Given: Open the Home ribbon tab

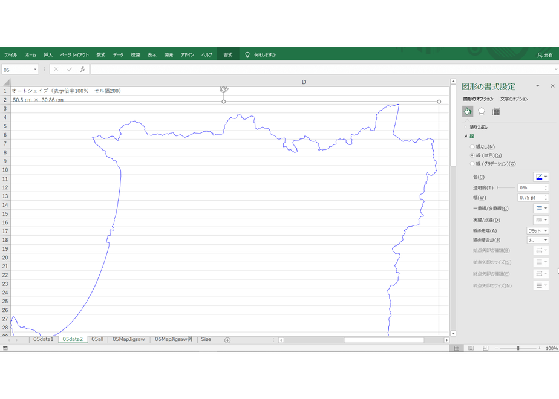Looking at the screenshot, I should (31, 55).
